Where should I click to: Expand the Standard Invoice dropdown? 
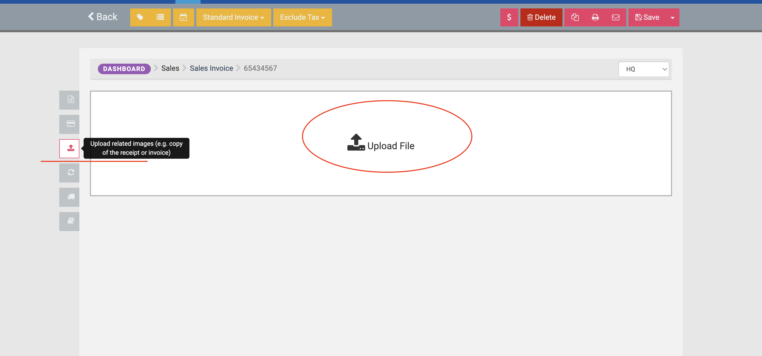pyautogui.click(x=233, y=17)
